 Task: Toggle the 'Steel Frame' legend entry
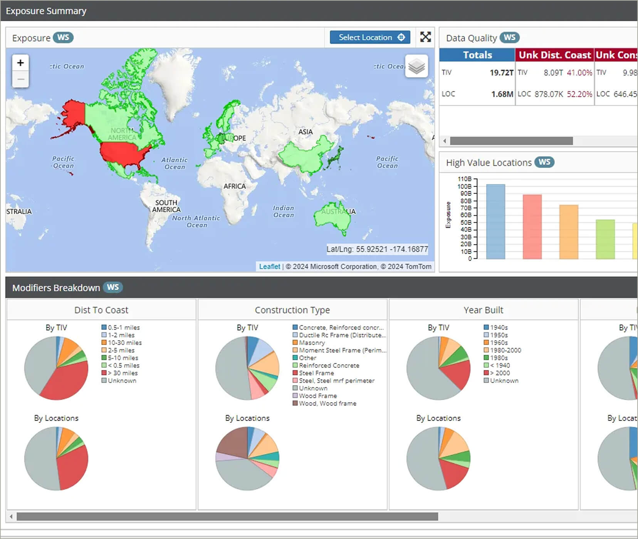316,373
